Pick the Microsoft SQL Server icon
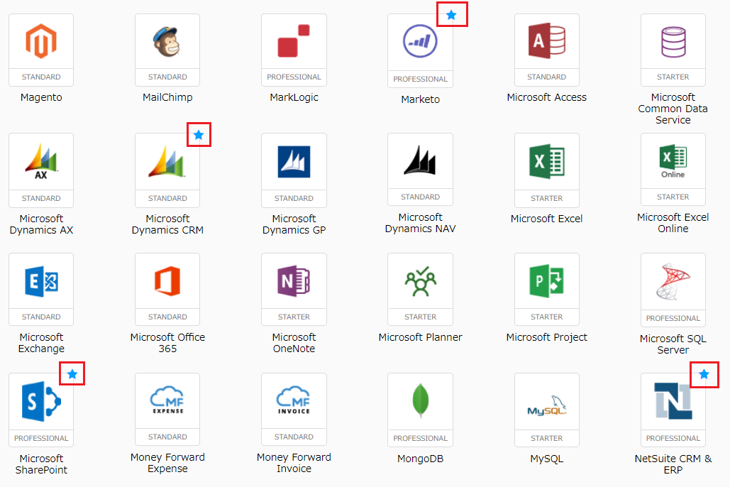The image size is (730, 487). click(x=673, y=282)
